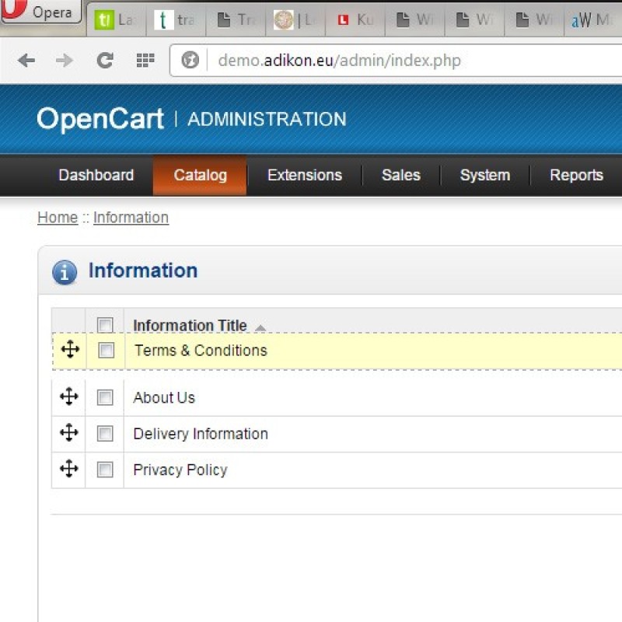Screen dimensions: 622x622
Task: Click the move handle beside About Us
Action: [x=68, y=397]
